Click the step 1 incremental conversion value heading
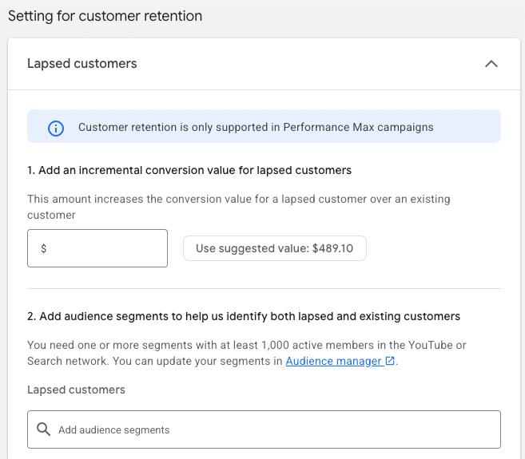 (x=189, y=170)
